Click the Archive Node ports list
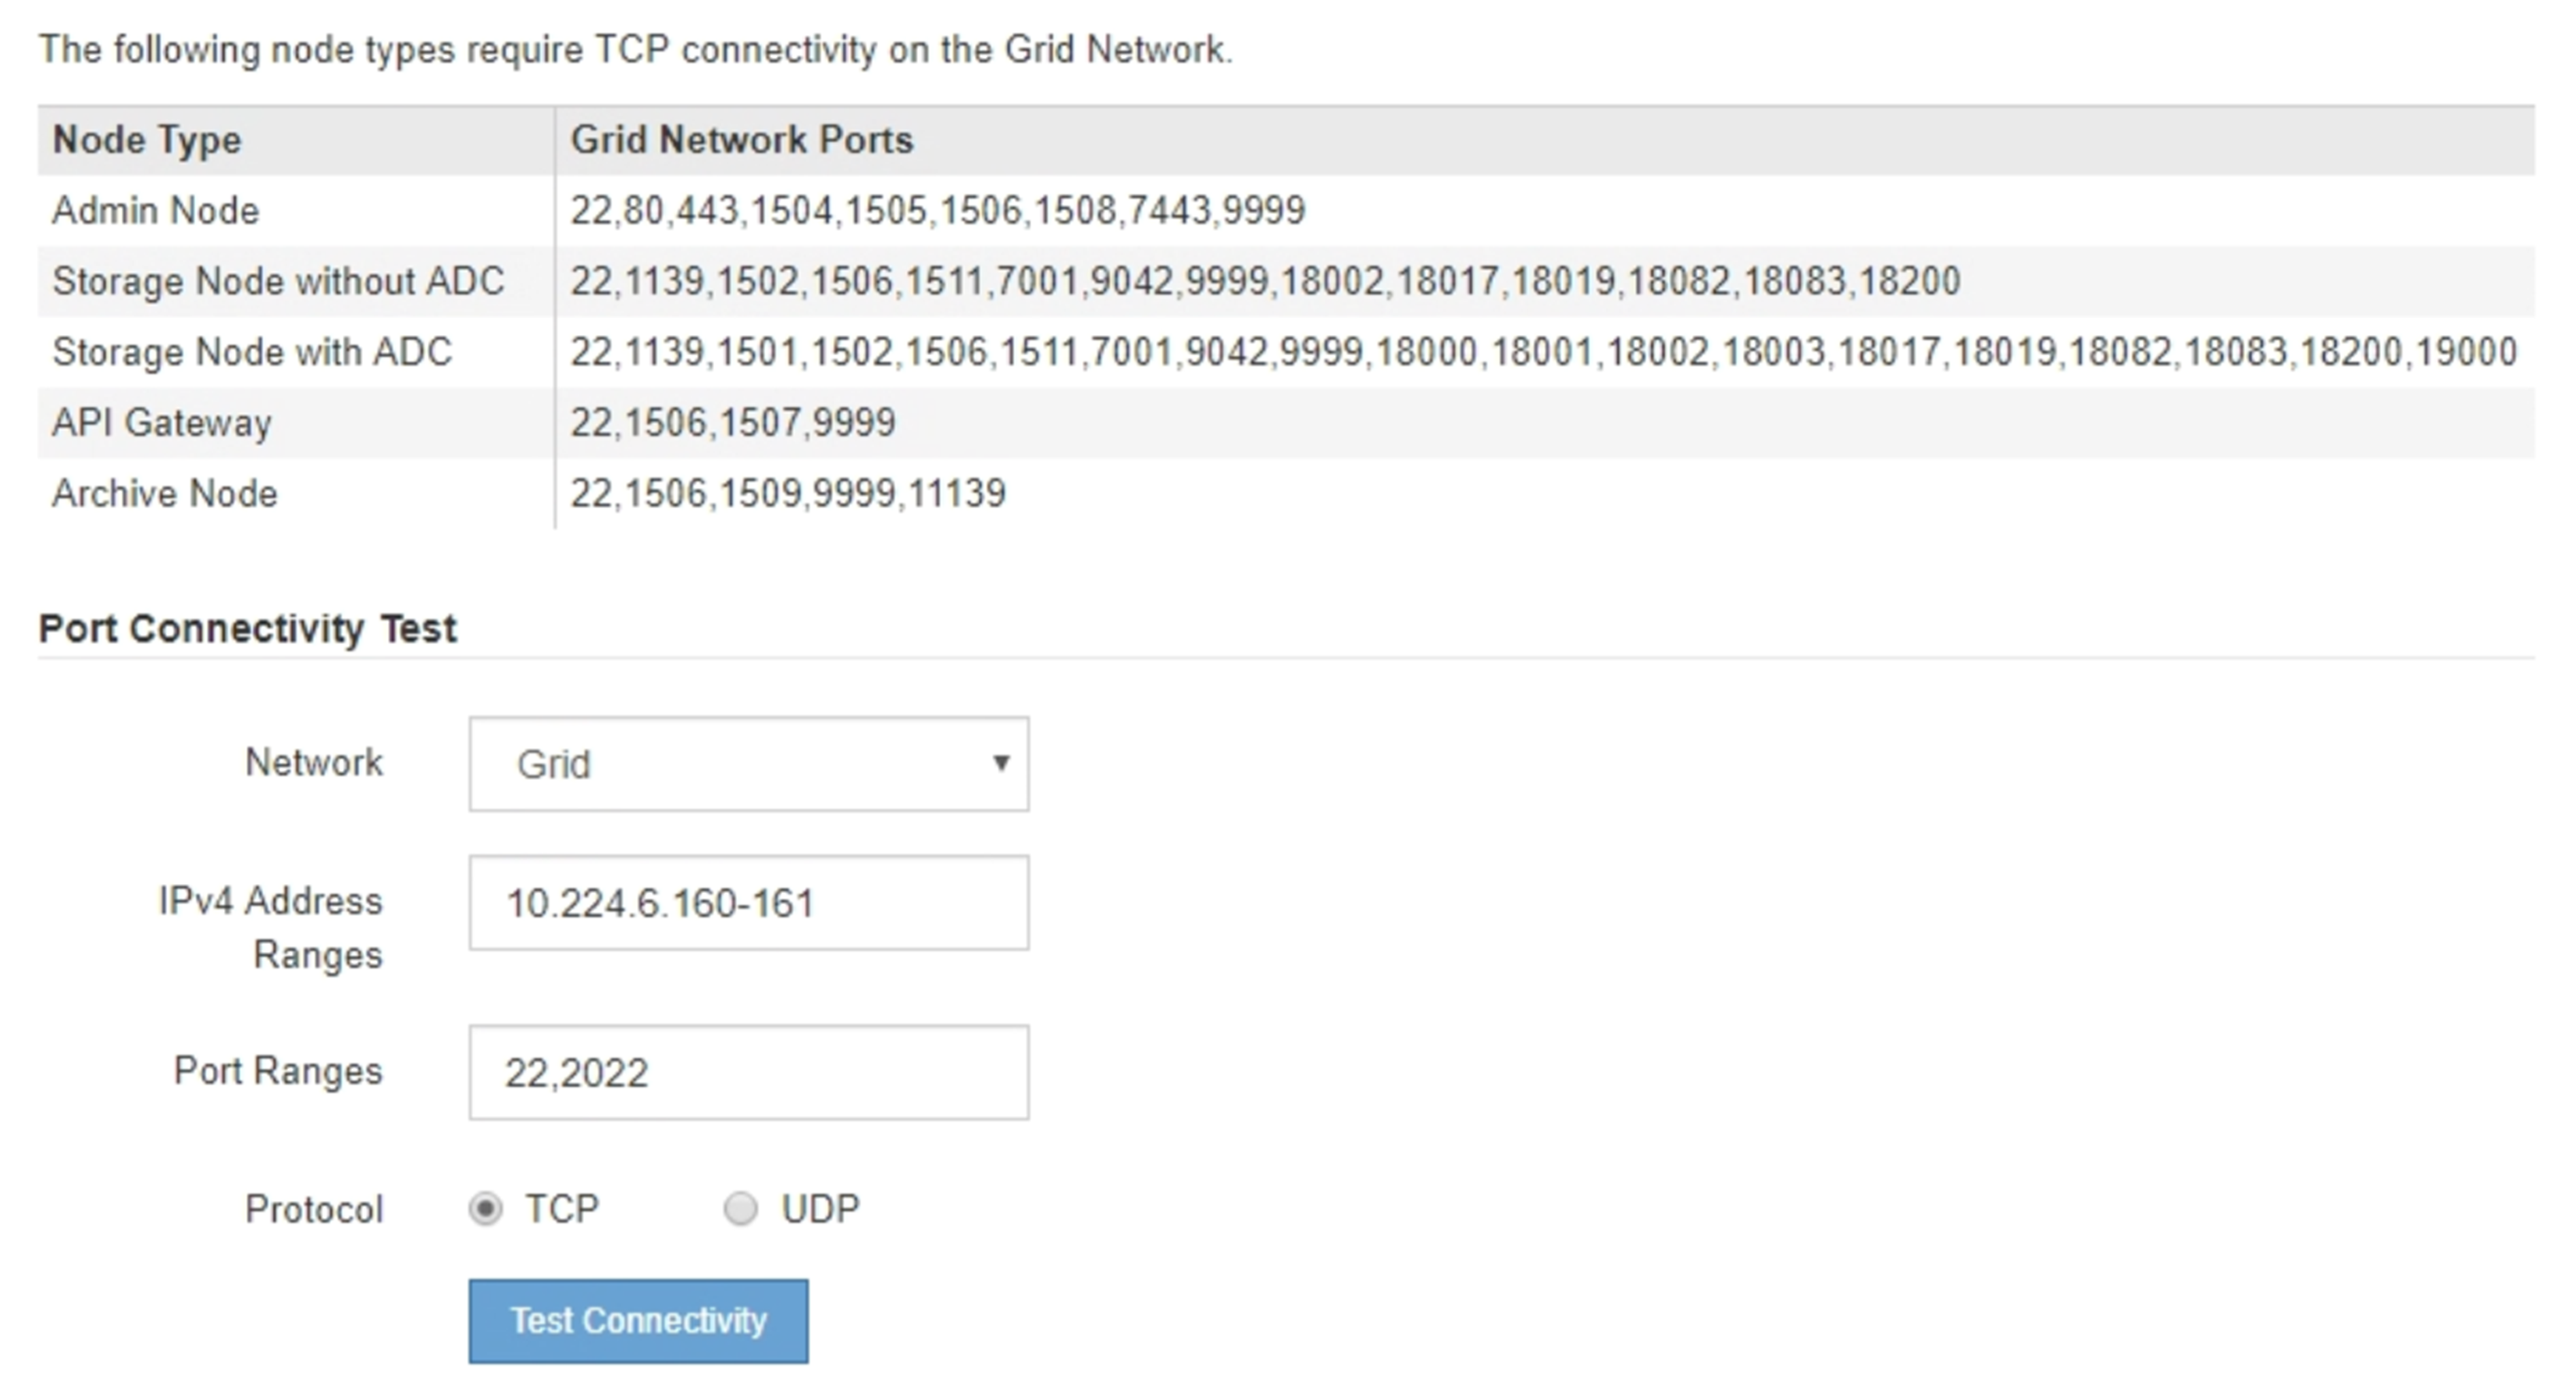The height and width of the screenshot is (1393, 2576). [788, 494]
